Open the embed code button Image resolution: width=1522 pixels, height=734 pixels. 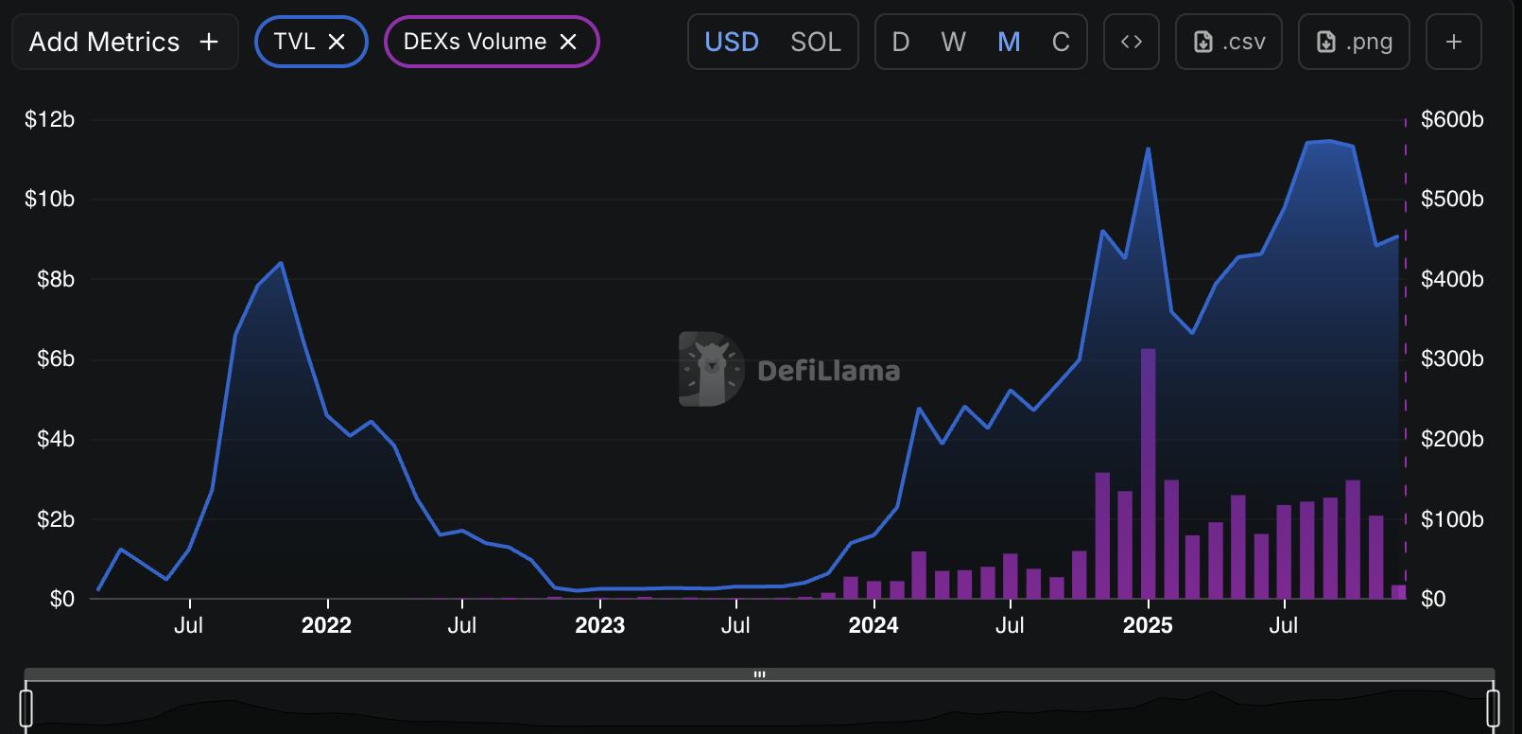pyautogui.click(x=1131, y=42)
